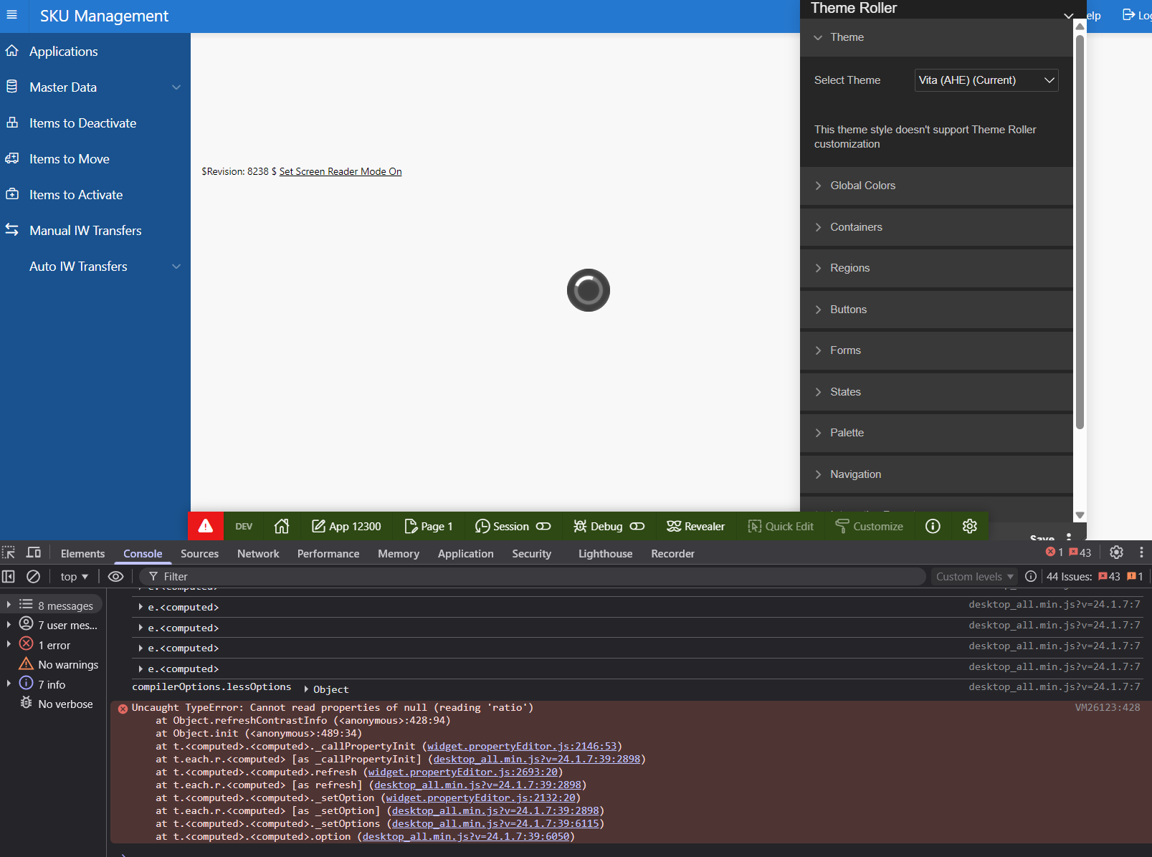The height and width of the screenshot is (857, 1152).
Task: Click the red error alert icon in developer toolbar
Action: [x=206, y=526]
